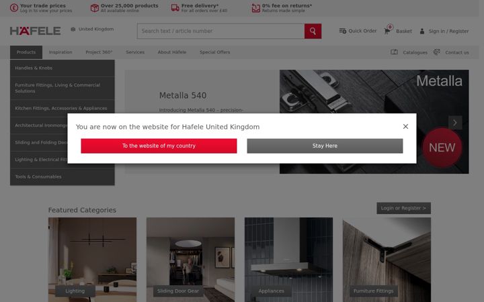Go to the website of my country
The image size is (484, 302).
pos(159,146)
